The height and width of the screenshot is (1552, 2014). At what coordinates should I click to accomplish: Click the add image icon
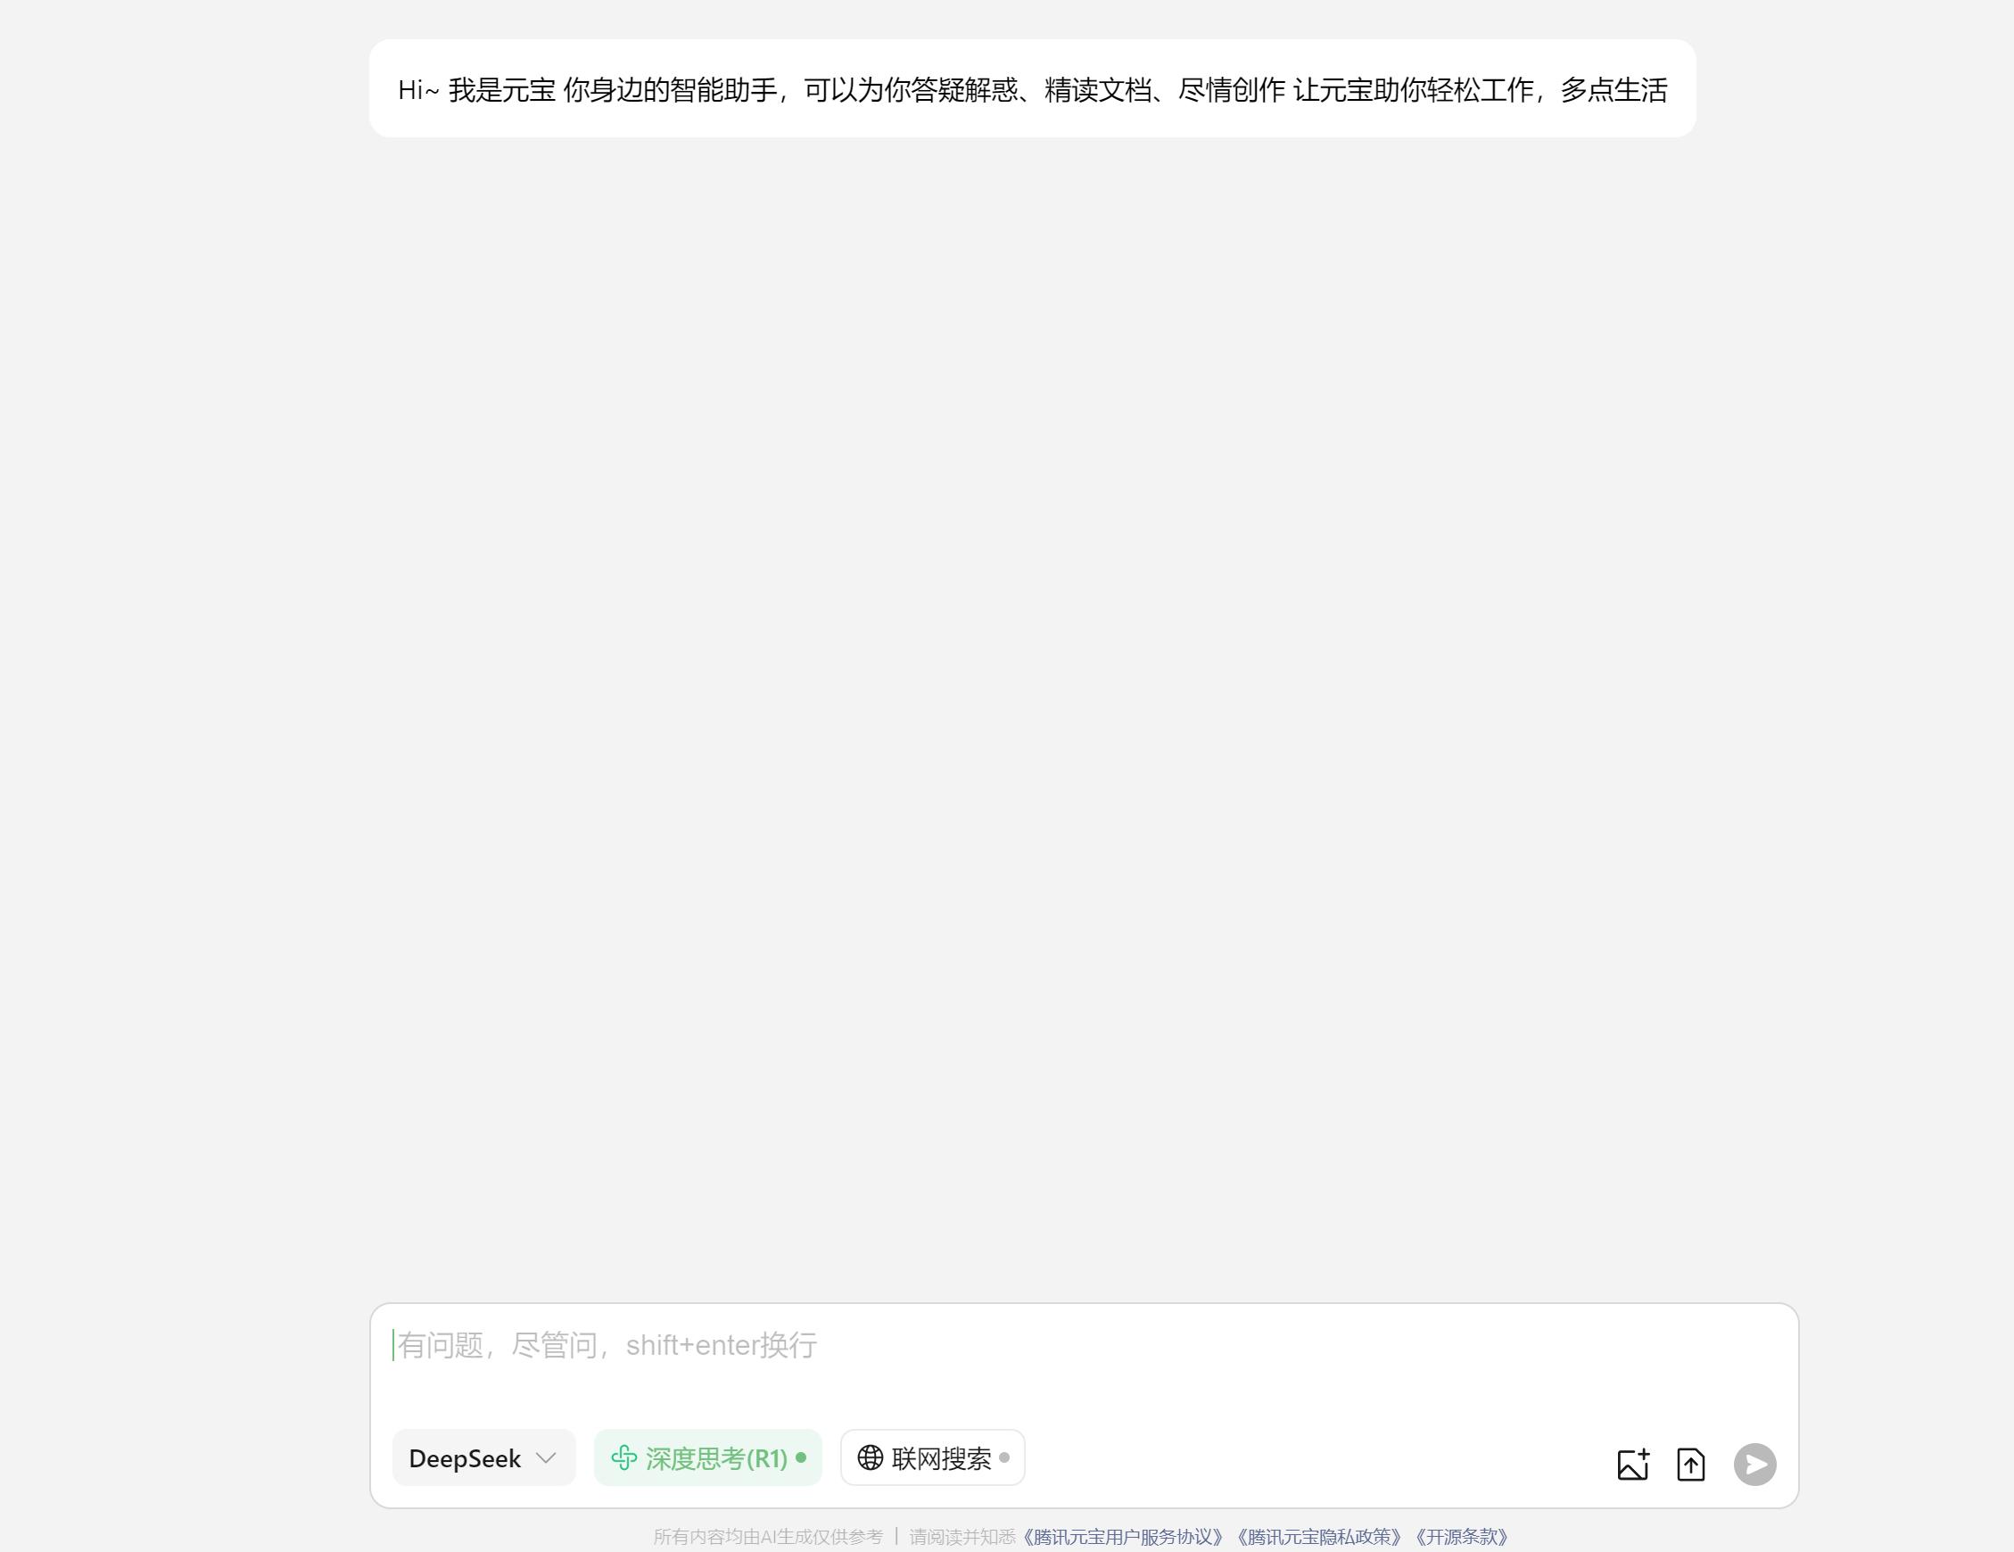click(1632, 1465)
